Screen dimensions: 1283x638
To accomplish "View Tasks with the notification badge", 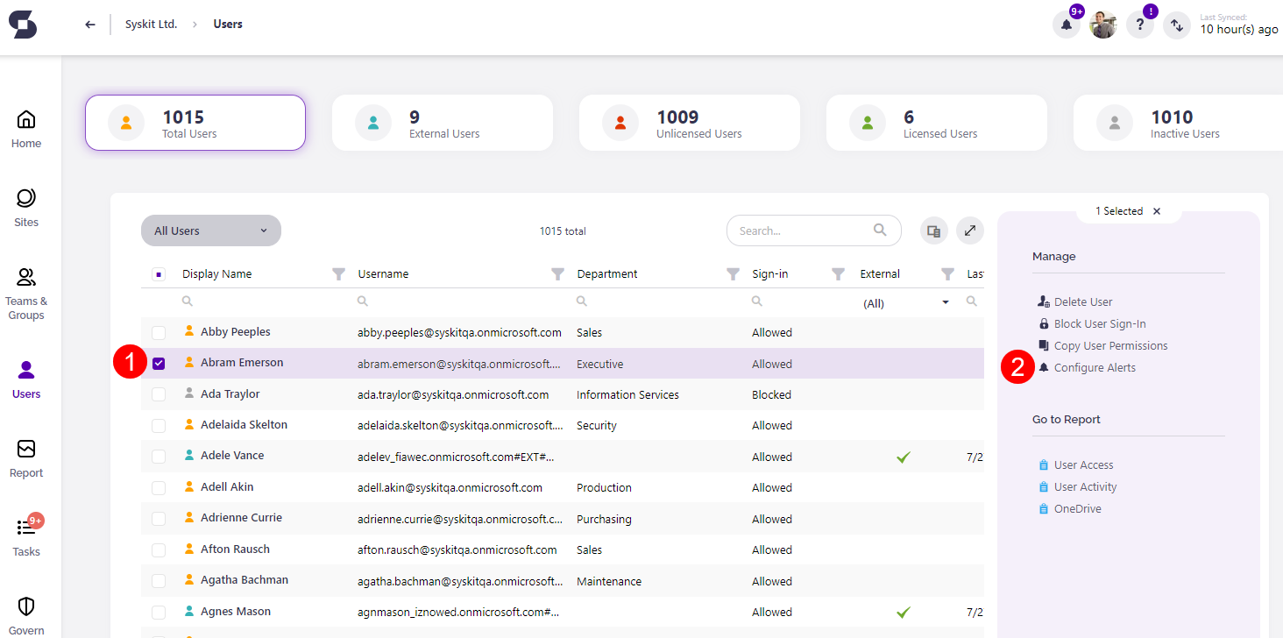I will (25, 535).
